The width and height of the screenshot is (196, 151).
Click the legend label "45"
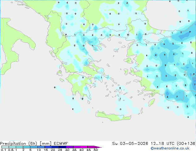coord(88,150)
